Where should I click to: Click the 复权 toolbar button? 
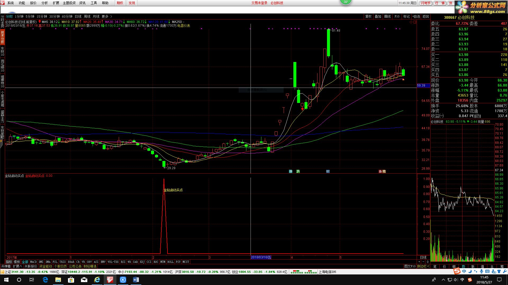tap(369, 16)
